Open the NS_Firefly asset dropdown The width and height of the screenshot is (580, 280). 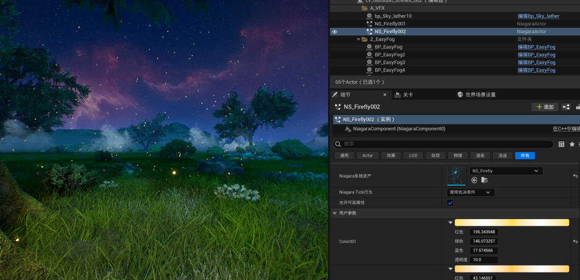click(506, 171)
